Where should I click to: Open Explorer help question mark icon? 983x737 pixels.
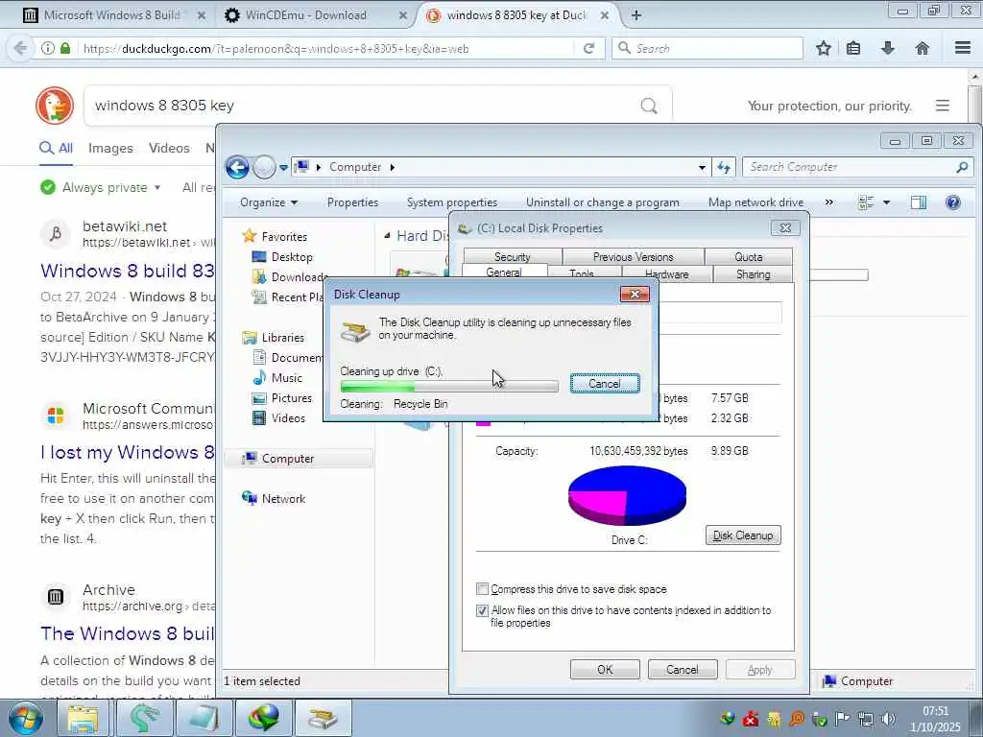click(953, 202)
